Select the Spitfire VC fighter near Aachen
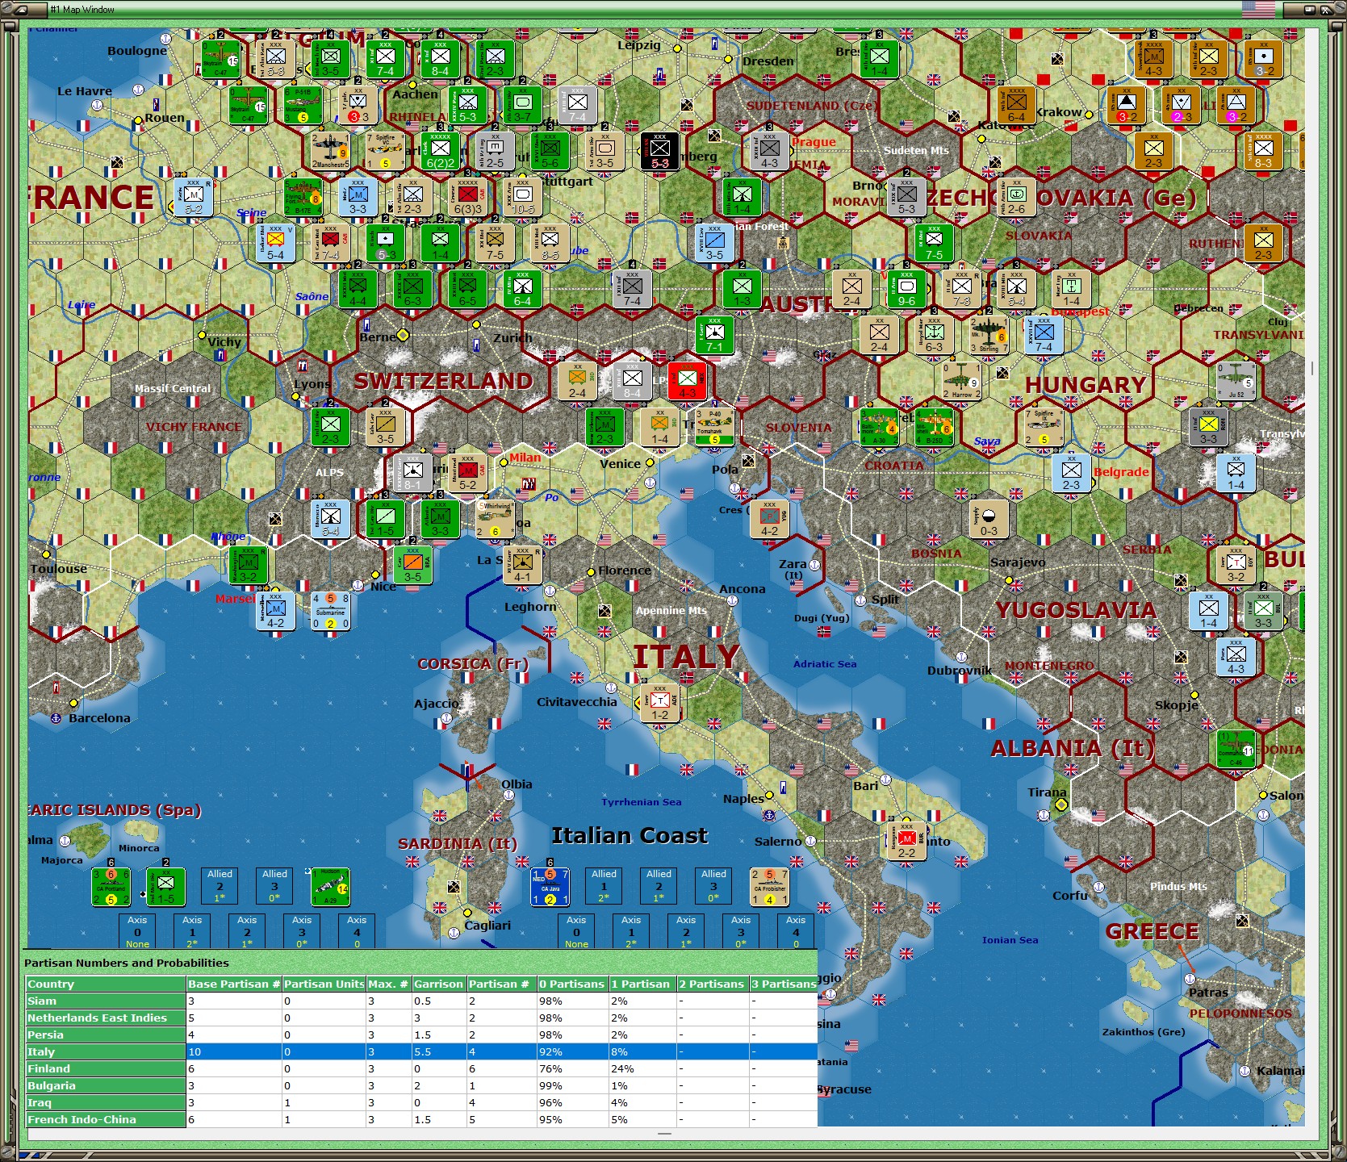The image size is (1347, 1162). (385, 151)
